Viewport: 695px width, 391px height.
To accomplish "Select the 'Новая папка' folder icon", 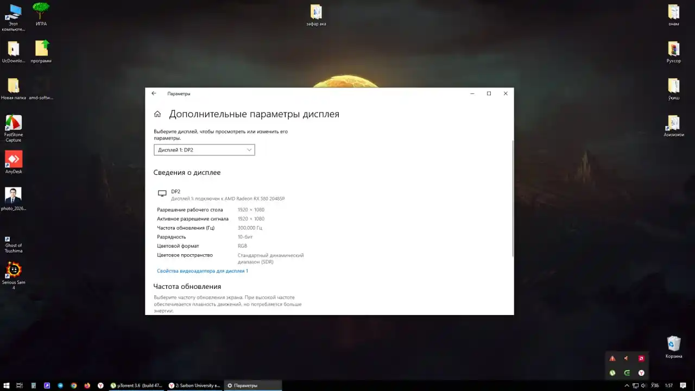I will pos(14,89).
